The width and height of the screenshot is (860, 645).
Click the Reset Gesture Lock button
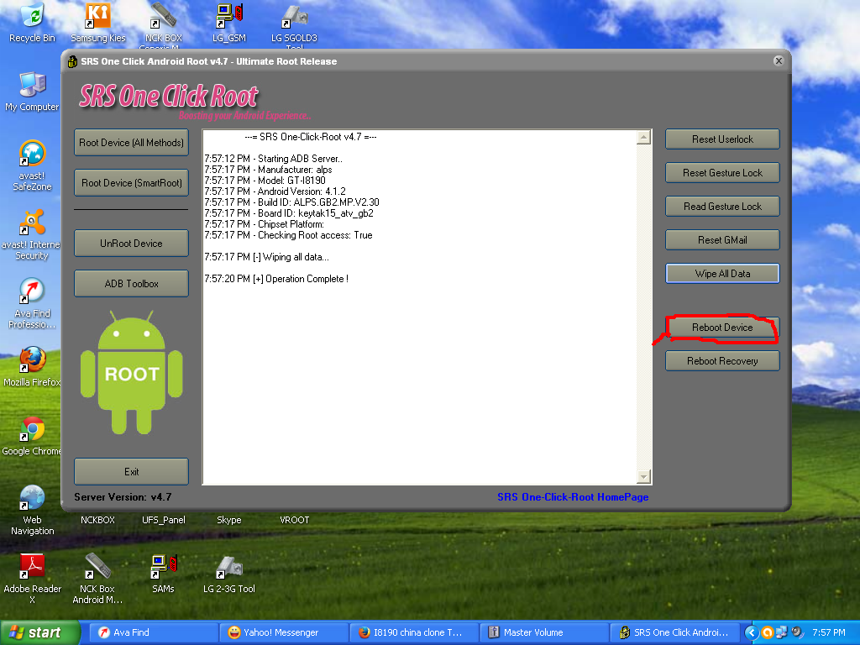click(721, 172)
